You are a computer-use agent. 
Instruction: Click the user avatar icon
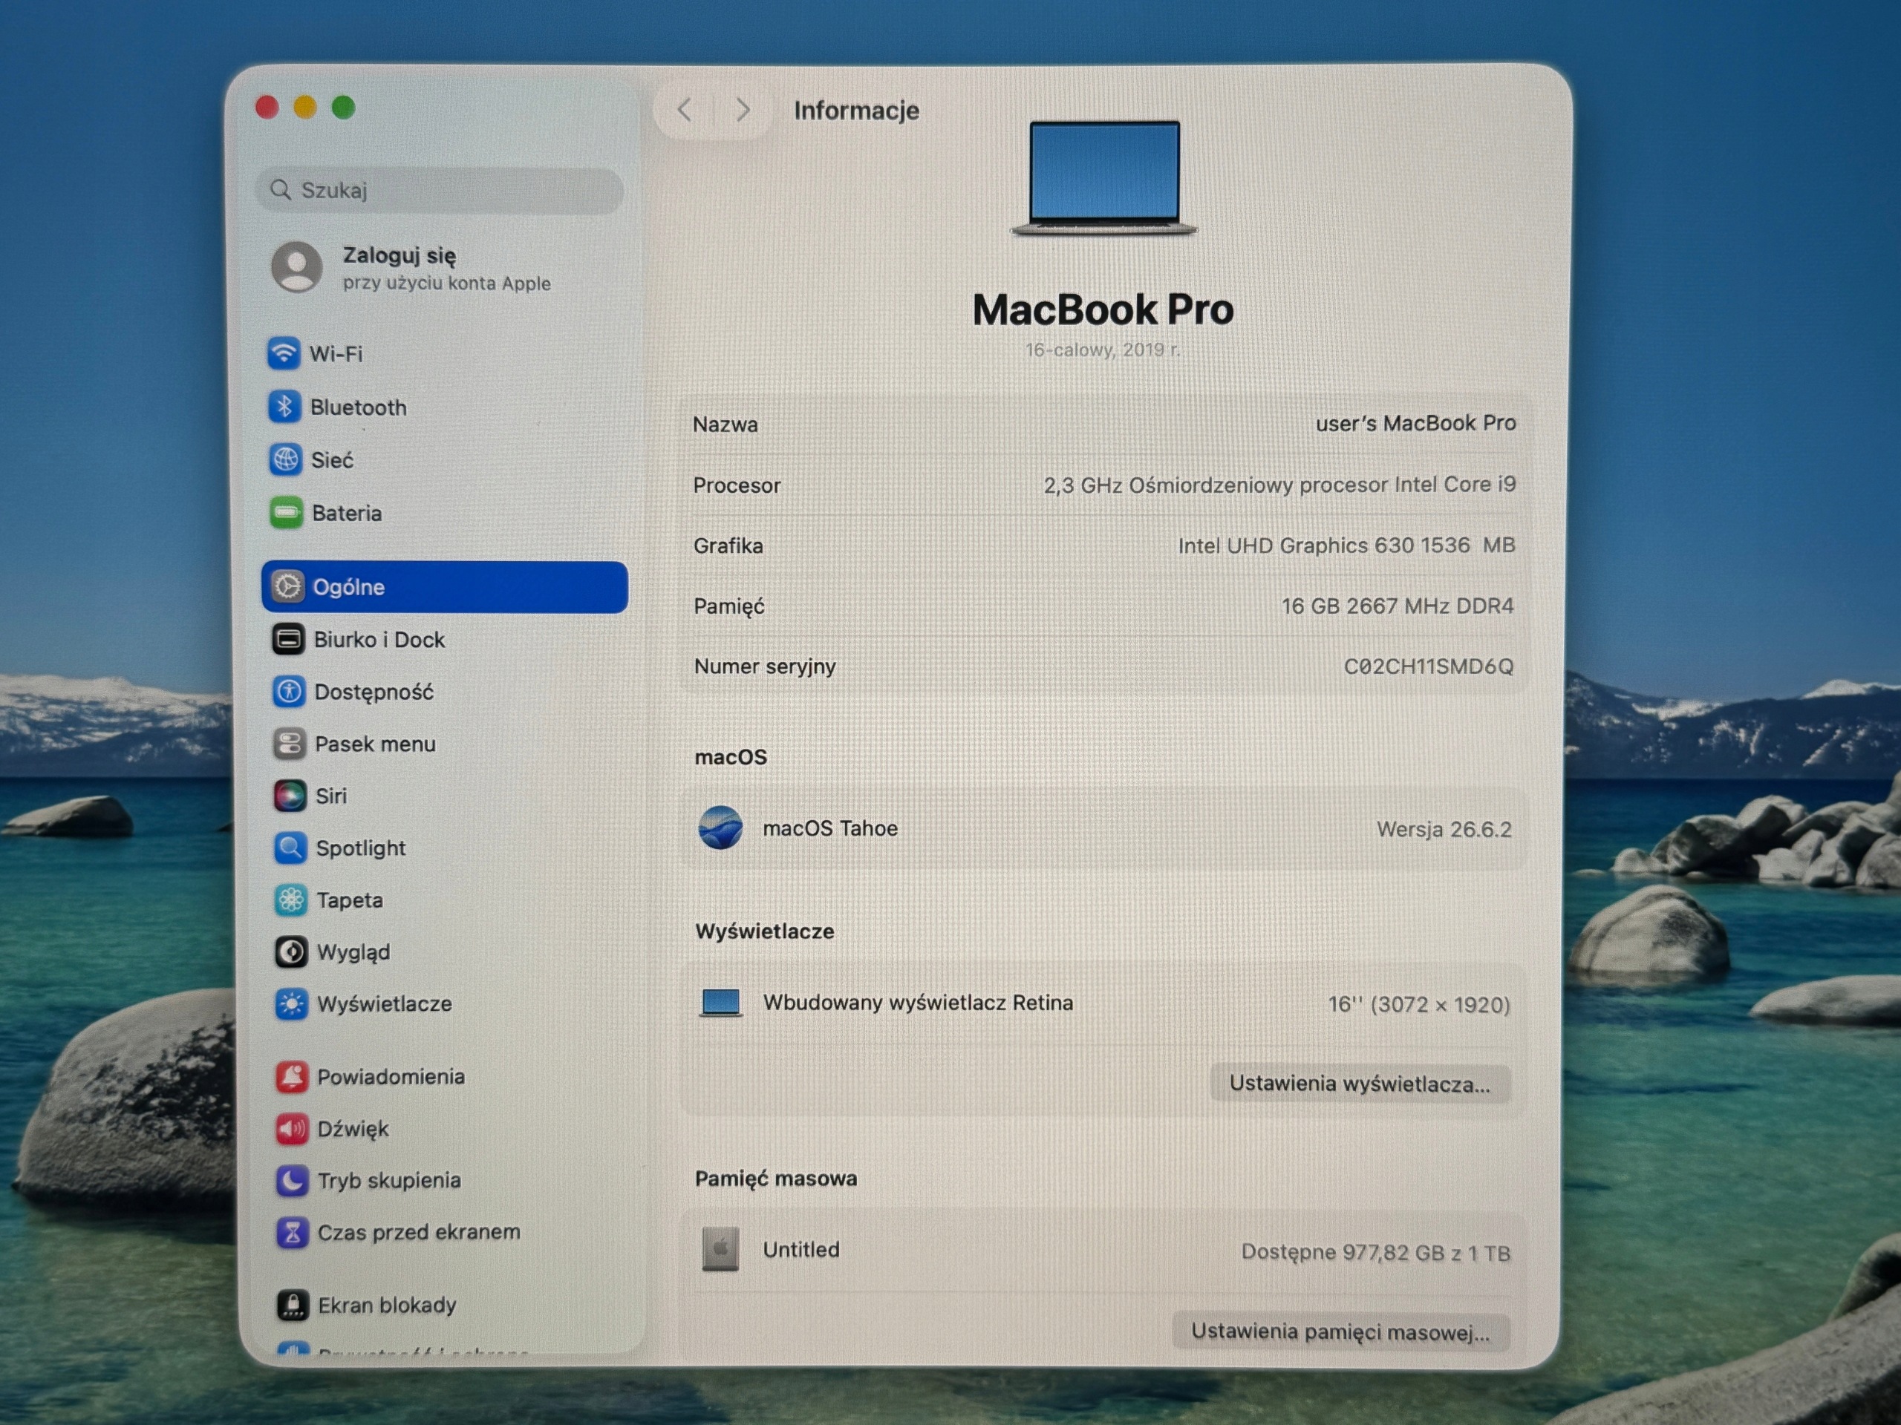[297, 266]
